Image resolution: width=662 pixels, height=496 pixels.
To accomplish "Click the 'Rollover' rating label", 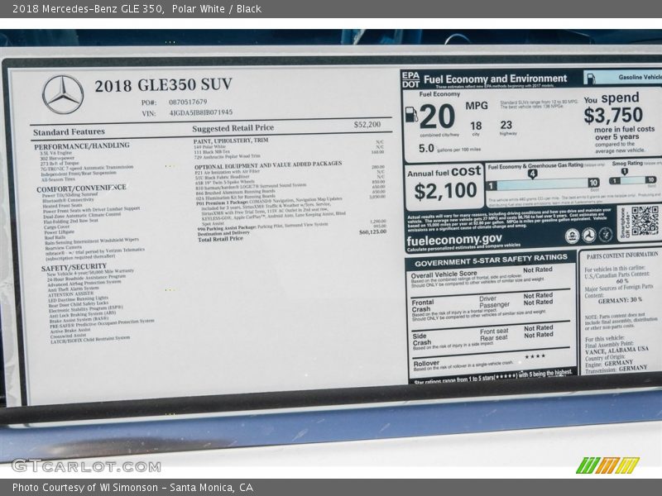I will [x=426, y=363].
